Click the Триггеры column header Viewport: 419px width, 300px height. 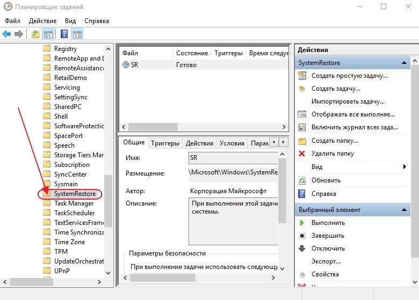point(228,53)
